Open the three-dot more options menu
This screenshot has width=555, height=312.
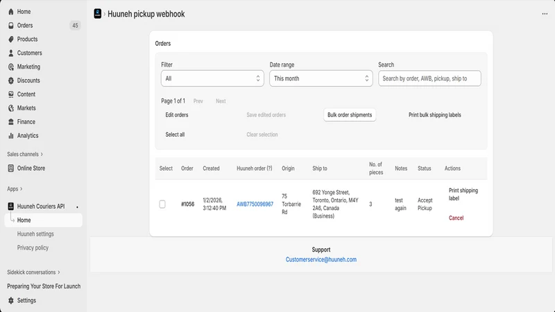[x=545, y=14]
